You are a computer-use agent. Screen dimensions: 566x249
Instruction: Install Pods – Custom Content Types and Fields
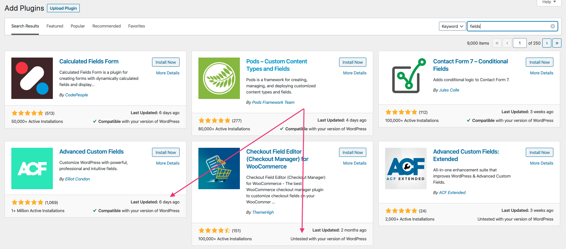tap(353, 62)
